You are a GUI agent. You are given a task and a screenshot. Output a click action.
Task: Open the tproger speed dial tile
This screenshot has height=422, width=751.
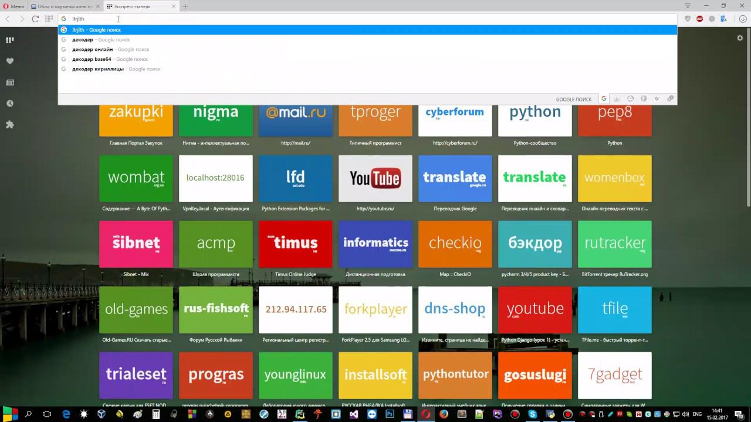[375, 120]
